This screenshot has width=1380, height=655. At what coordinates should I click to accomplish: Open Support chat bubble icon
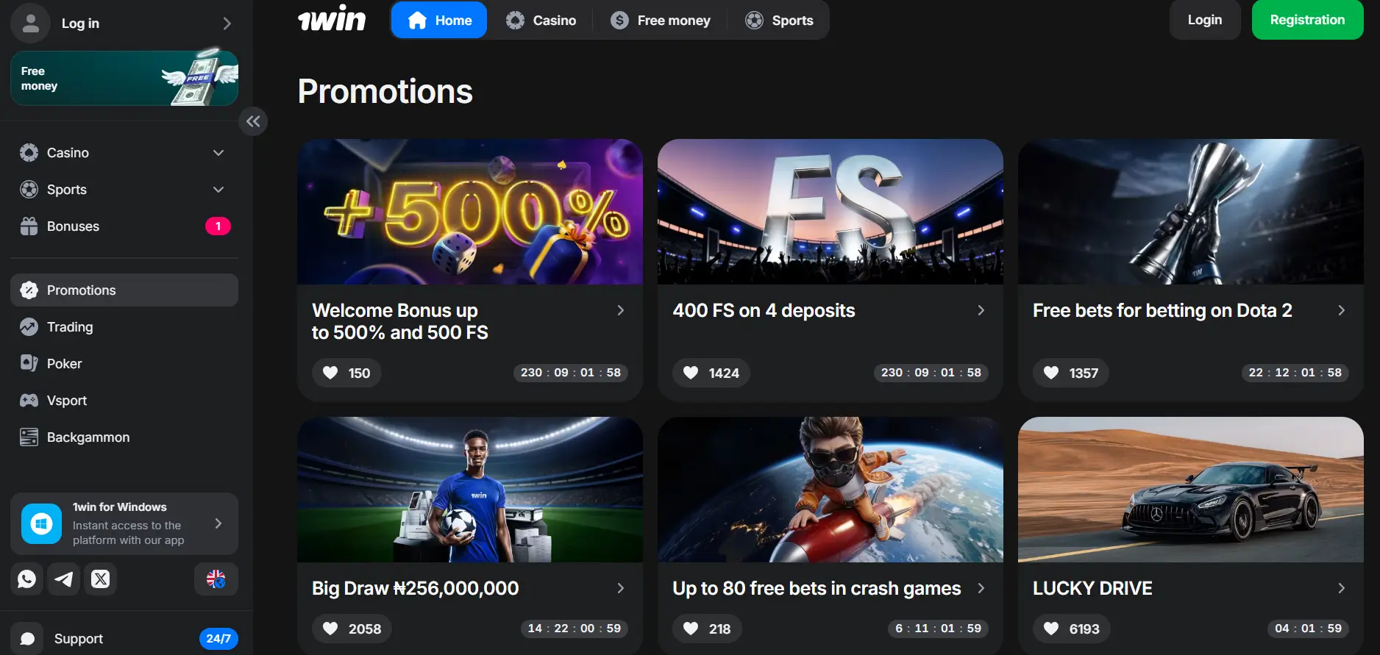click(x=27, y=639)
